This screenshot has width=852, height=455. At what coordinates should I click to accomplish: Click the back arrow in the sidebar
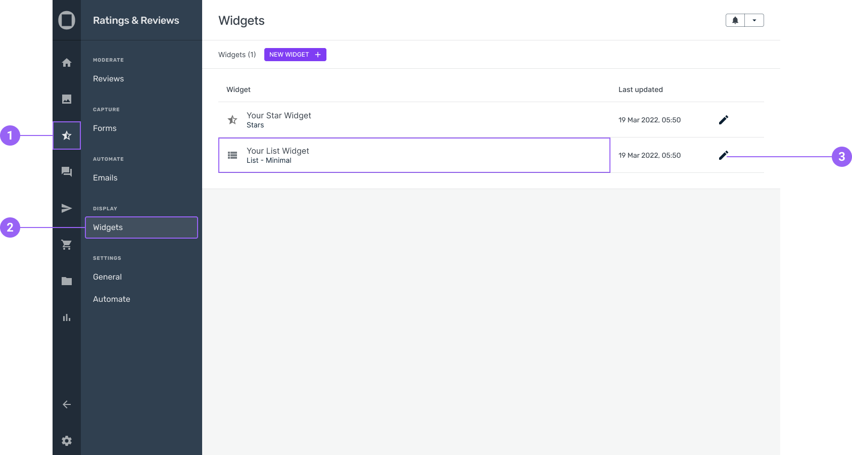67,404
